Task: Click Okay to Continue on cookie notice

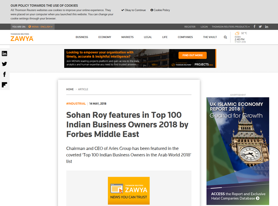Action: pos(134,10)
